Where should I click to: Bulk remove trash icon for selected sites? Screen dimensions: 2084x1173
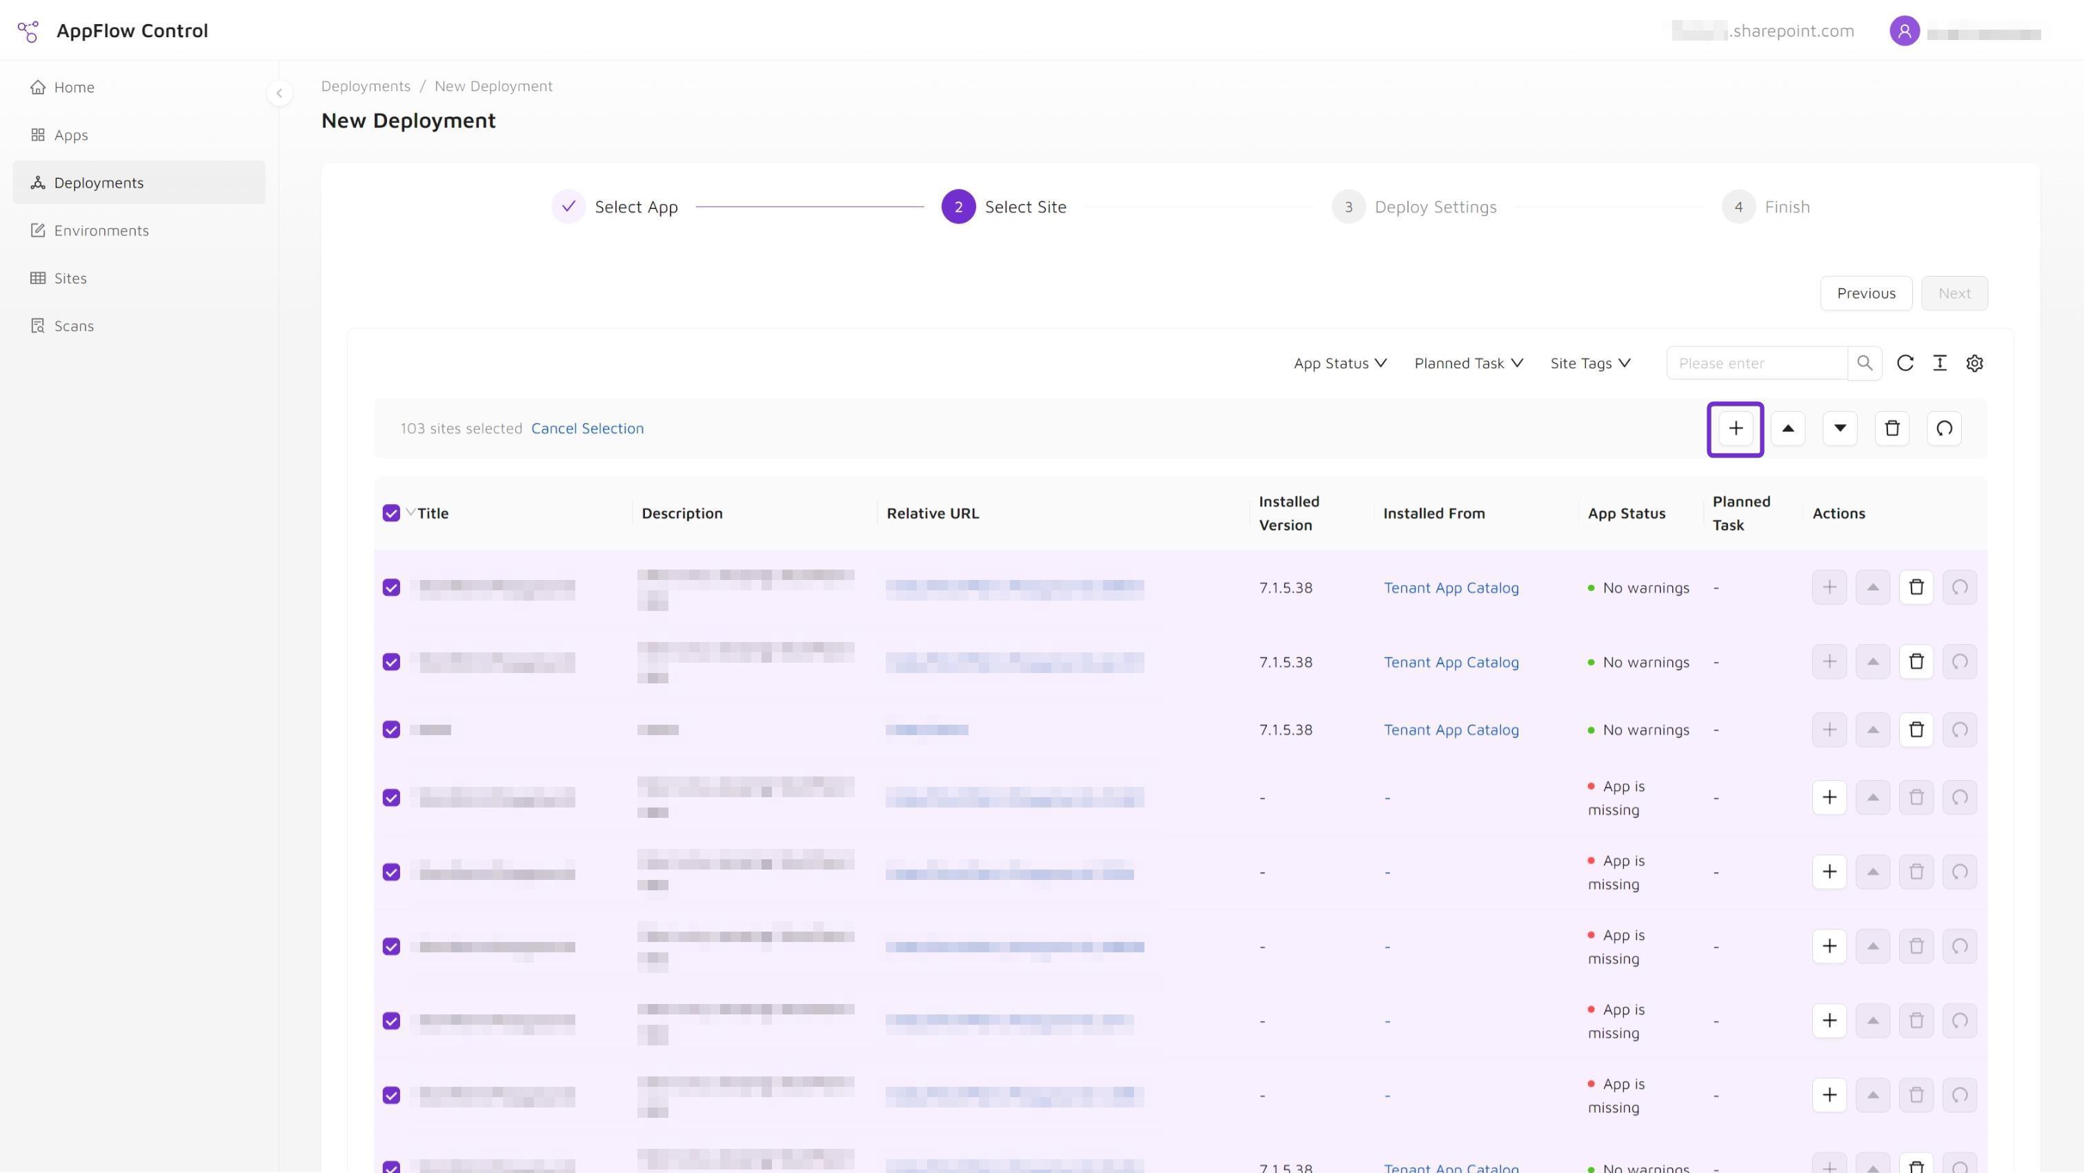coord(1892,429)
